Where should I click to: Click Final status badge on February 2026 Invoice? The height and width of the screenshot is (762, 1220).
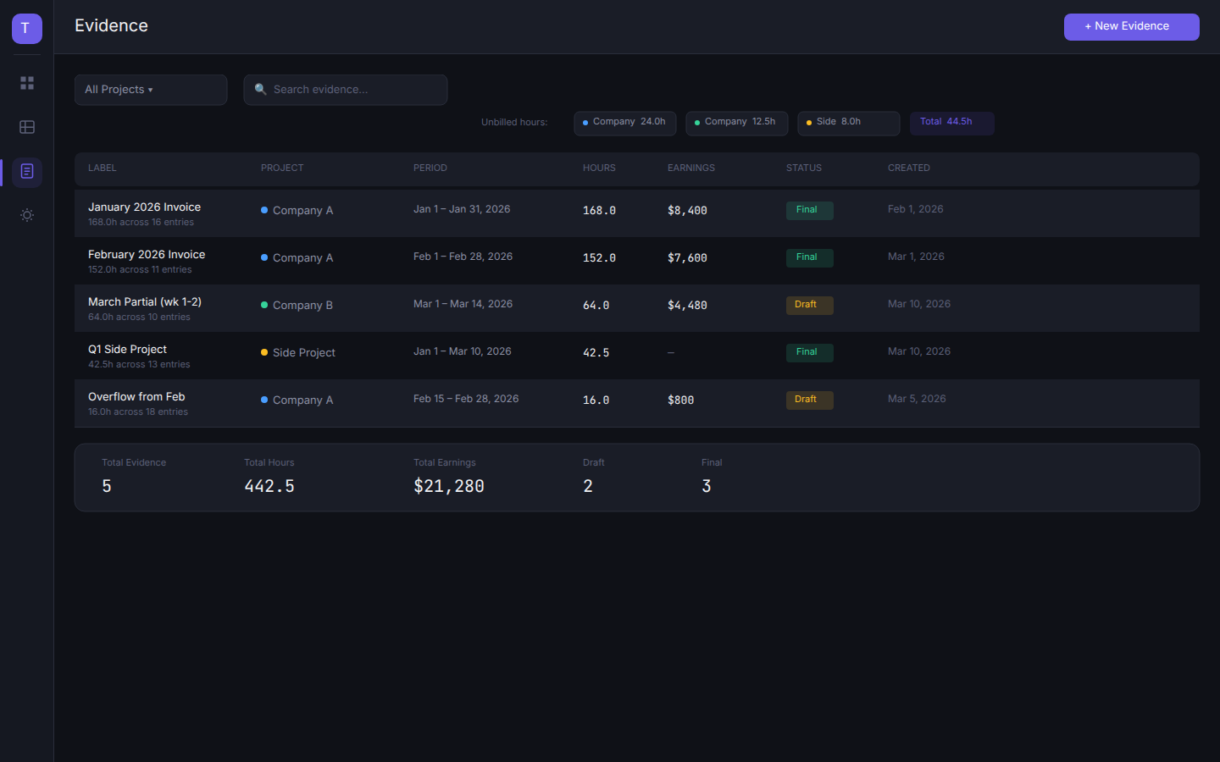[808, 257]
